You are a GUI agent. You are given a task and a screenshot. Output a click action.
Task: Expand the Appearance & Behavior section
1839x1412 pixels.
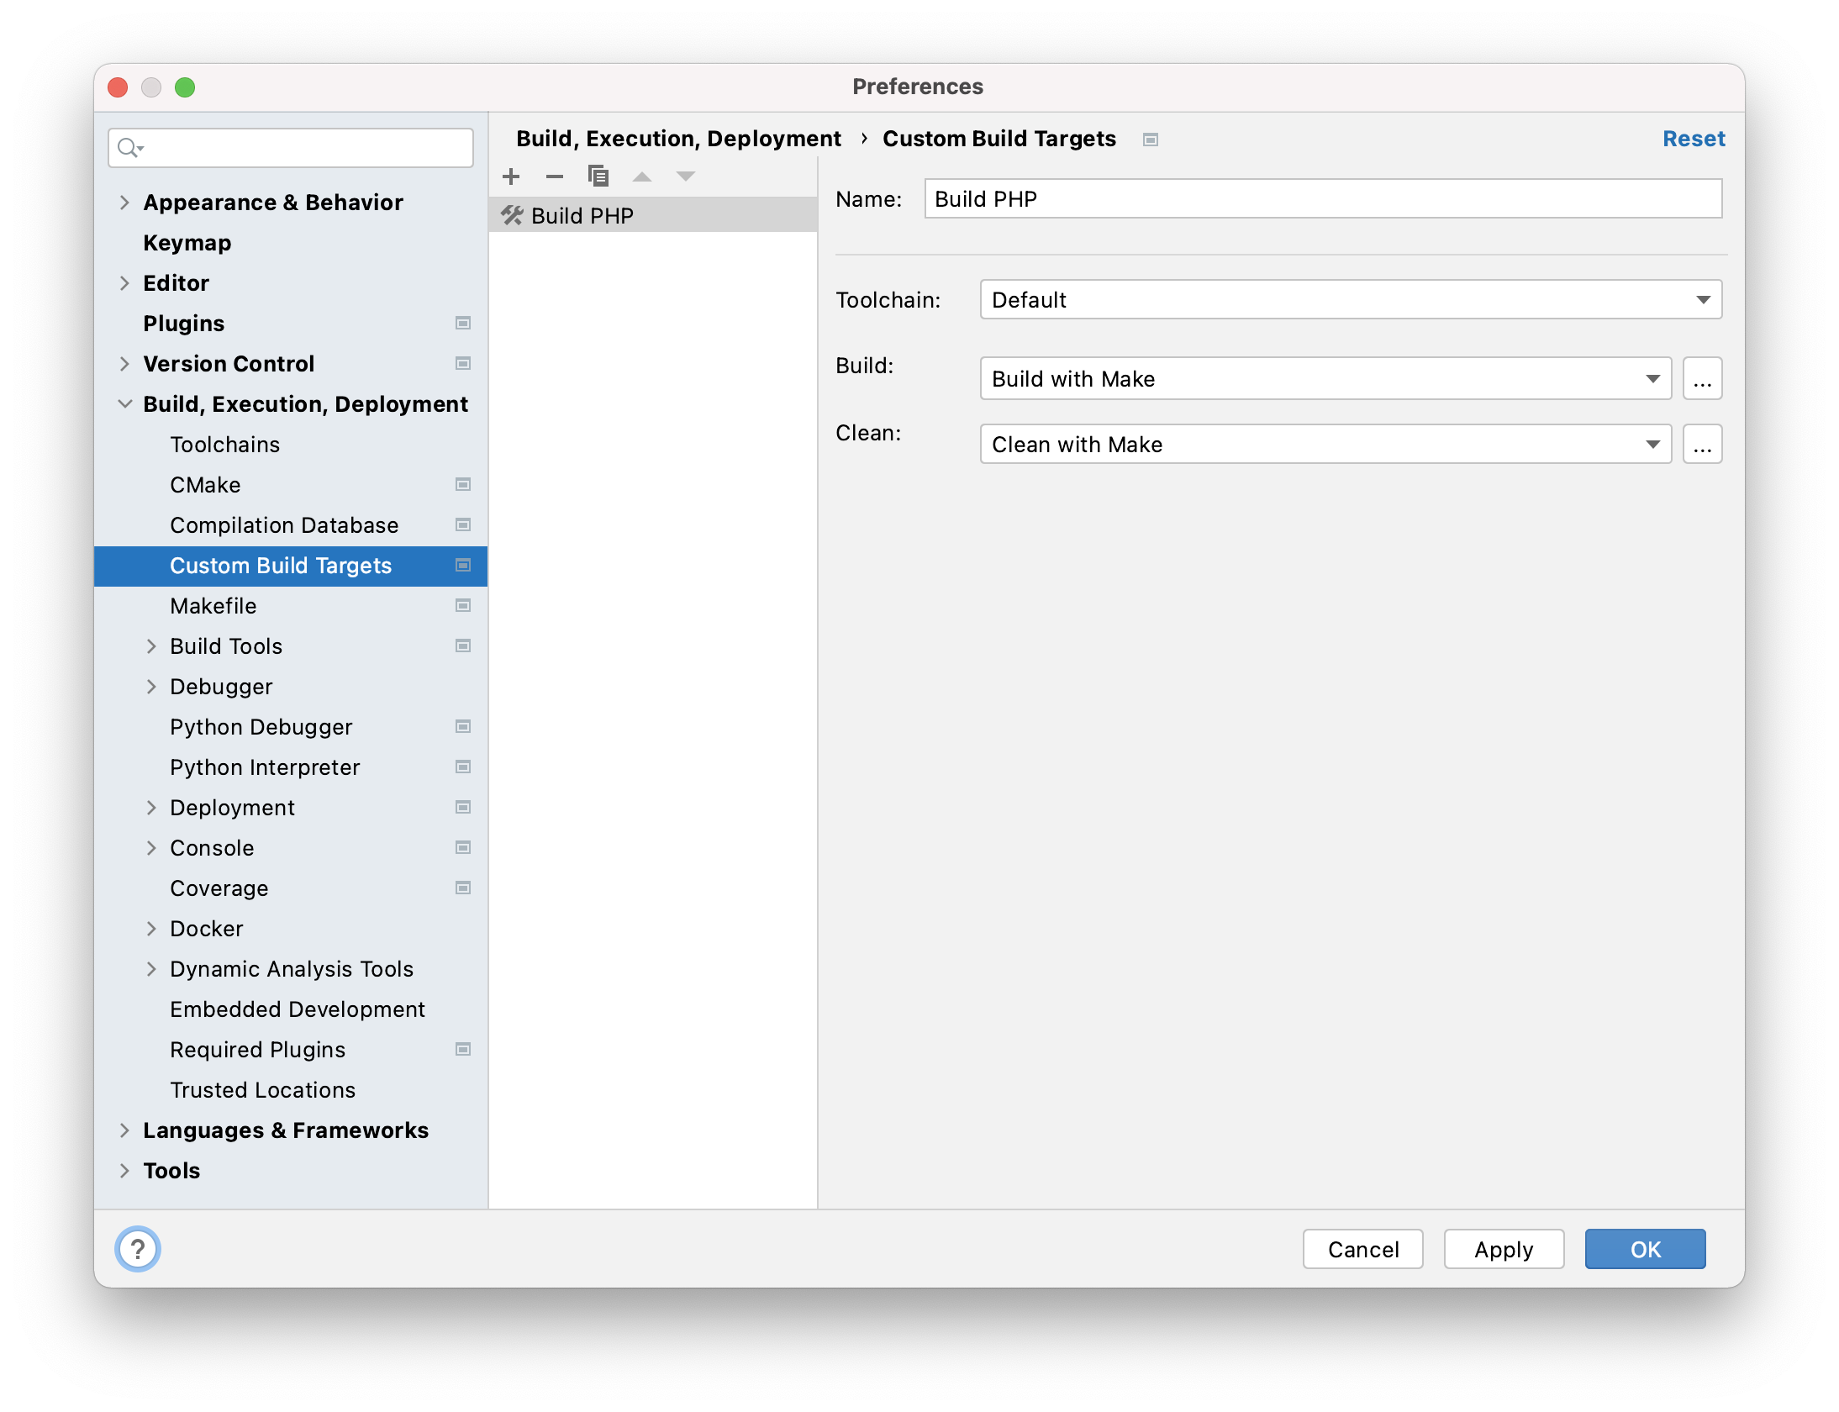pos(124,203)
